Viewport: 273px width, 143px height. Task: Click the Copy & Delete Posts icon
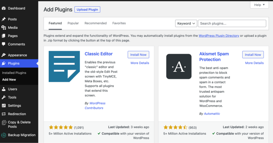(x=4, y=123)
